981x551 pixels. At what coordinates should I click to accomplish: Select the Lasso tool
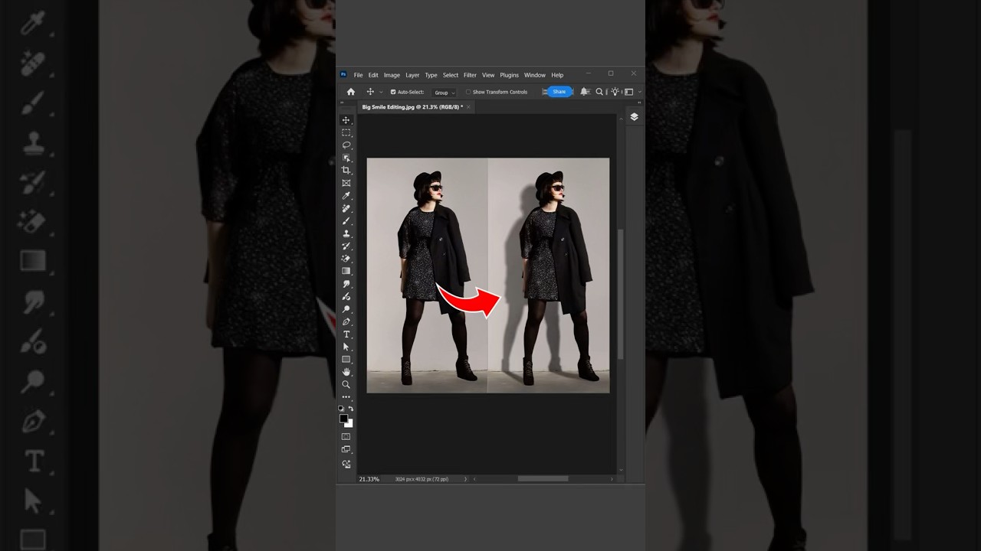[x=346, y=145]
